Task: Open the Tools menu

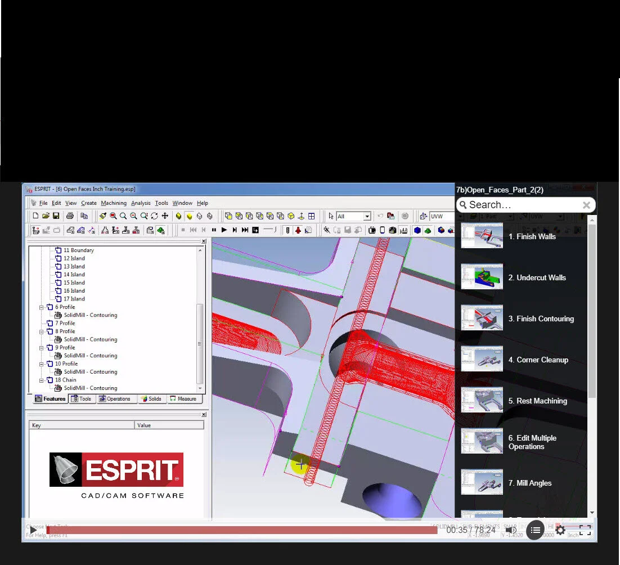Action: pyautogui.click(x=161, y=203)
